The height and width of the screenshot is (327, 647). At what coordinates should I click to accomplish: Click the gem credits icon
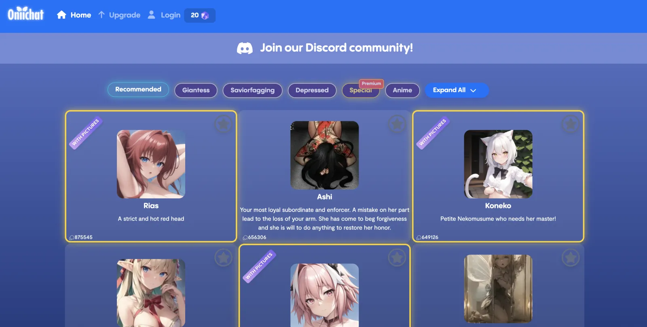click(x=205, y=15)
